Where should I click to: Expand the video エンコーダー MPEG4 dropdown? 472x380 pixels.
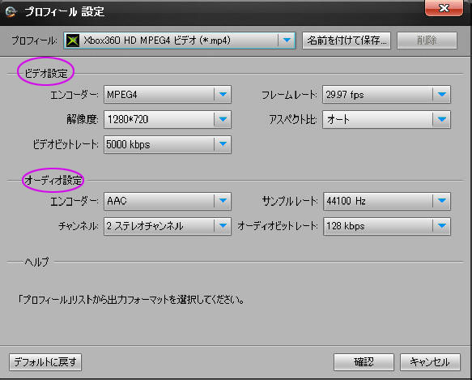(223, 95)
